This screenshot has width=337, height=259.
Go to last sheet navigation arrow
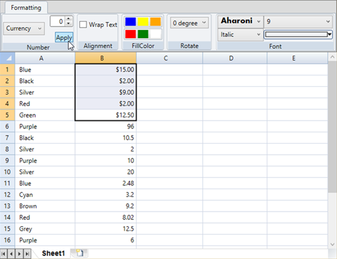click(x=27, y=254)
